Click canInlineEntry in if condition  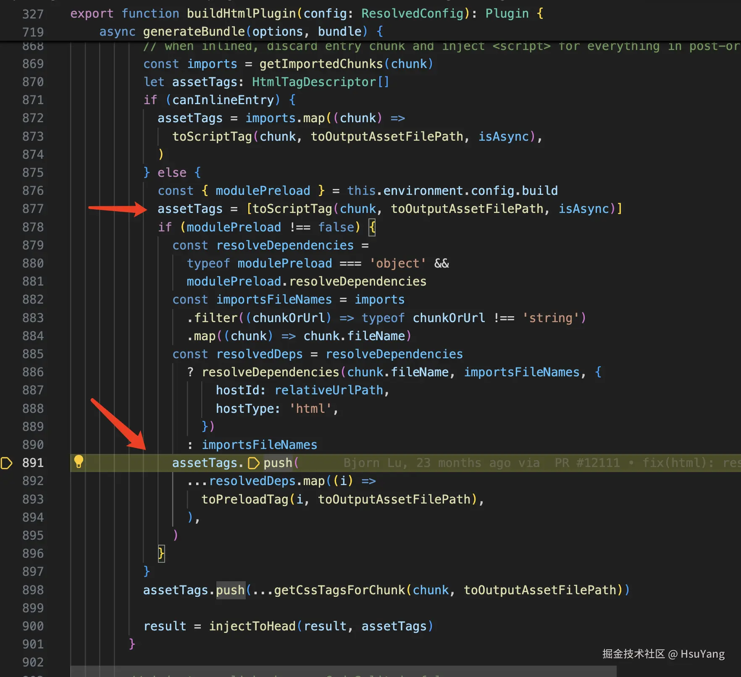coord(223,100)
